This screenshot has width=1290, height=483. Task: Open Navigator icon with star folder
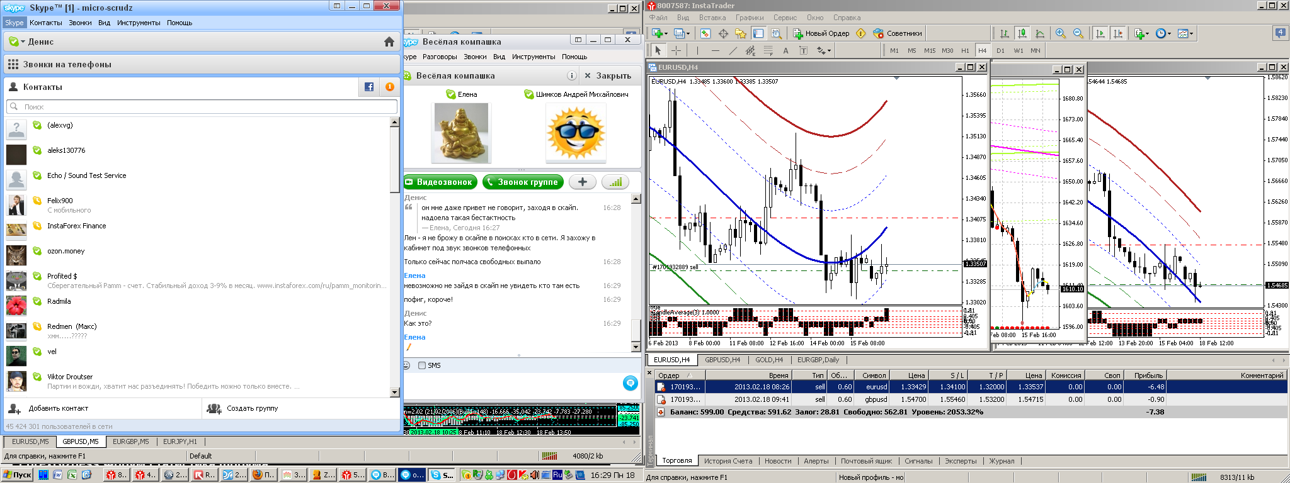pos(741,33)
